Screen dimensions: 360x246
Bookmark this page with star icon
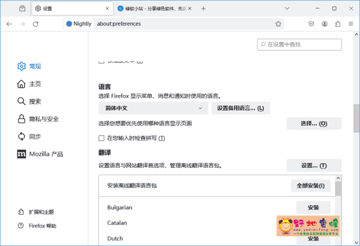(x=278, y=24)
